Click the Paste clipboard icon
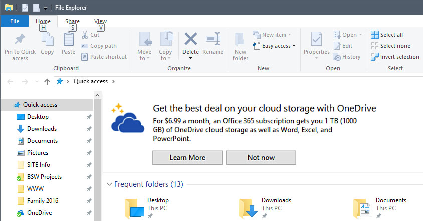The image size is (423, 221). (x=68, y=39)
